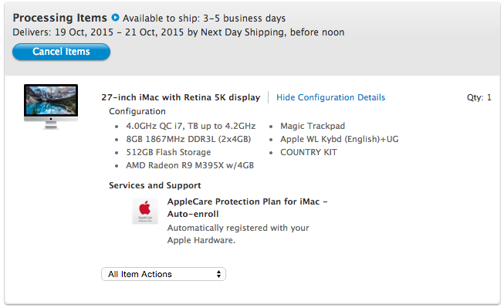This screenshot has width=504, height=308.
Task: Click the iMac product thumbnail image
Action: 51,107
